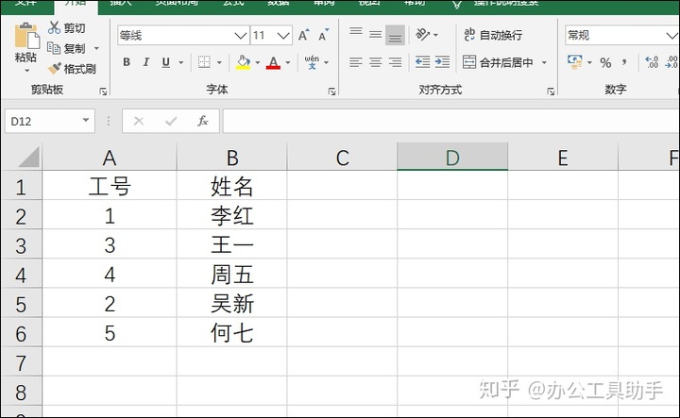Increase indent icon
680x418 pixels.
[x=442, y=62]
